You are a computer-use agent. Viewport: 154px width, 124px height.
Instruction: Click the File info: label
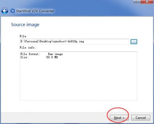click(x=28, y=48)
